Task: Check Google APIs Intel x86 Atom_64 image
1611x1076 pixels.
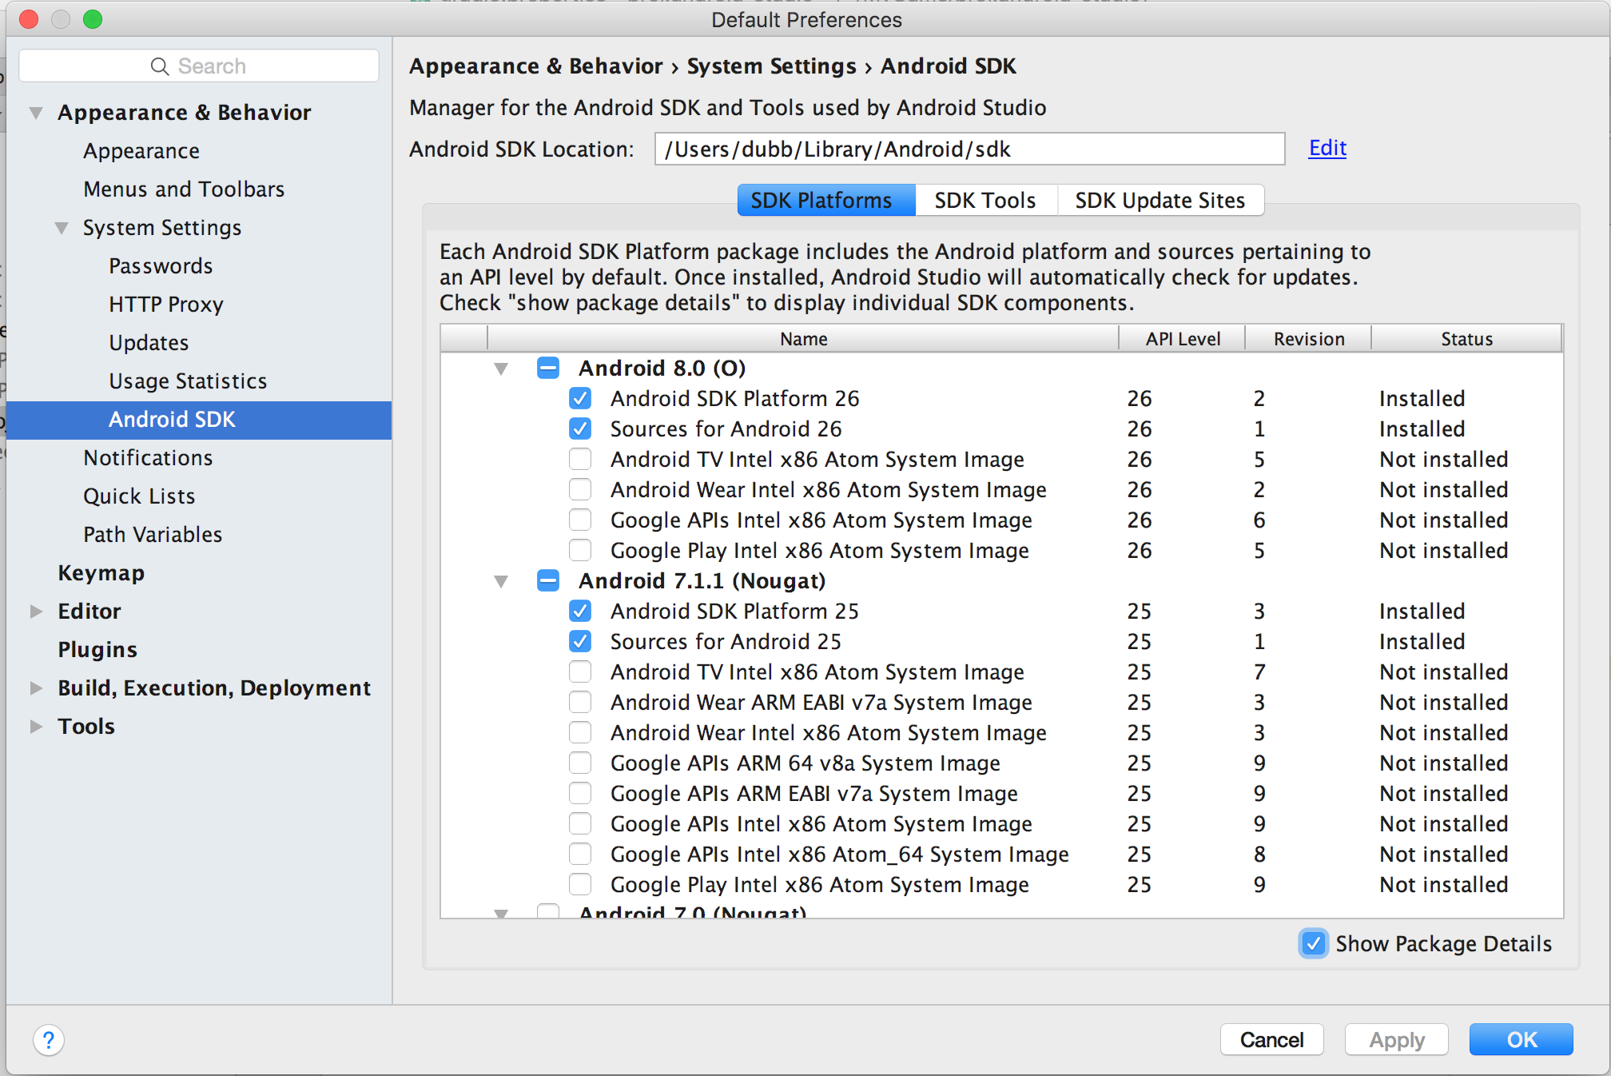Action: click(580, 854)
